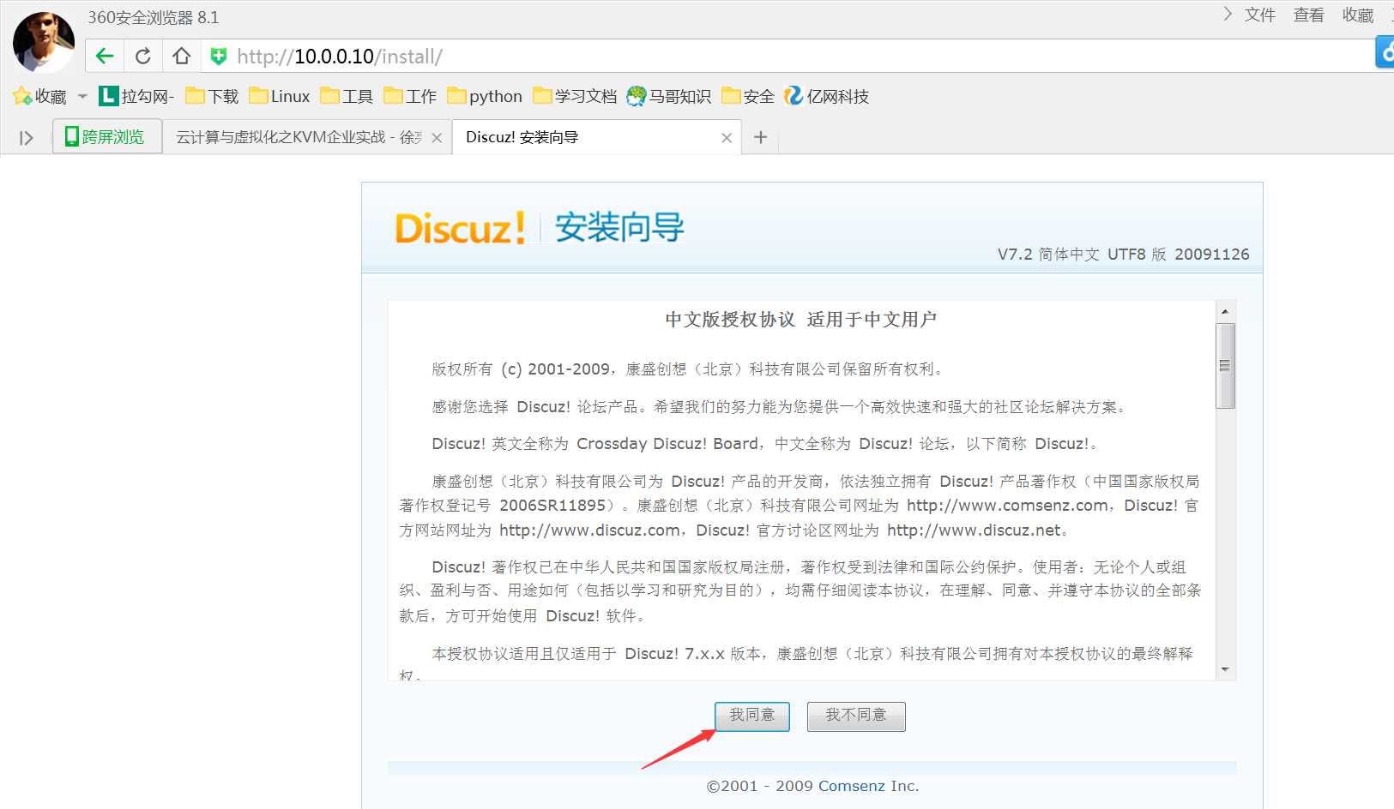Click the license scrollbar up arrow
The image size is (1394, 809).
[x=1225, y=311]
